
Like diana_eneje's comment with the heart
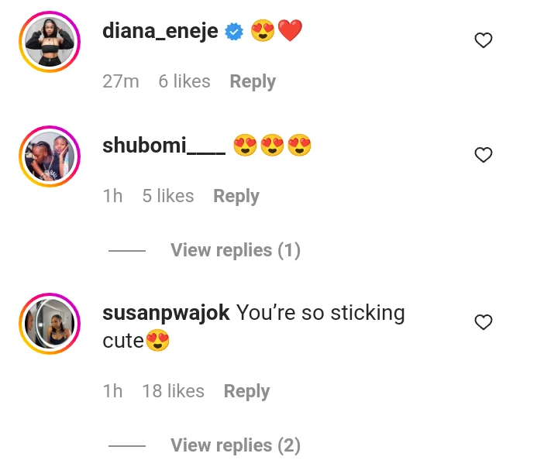[x=484, y=40]
